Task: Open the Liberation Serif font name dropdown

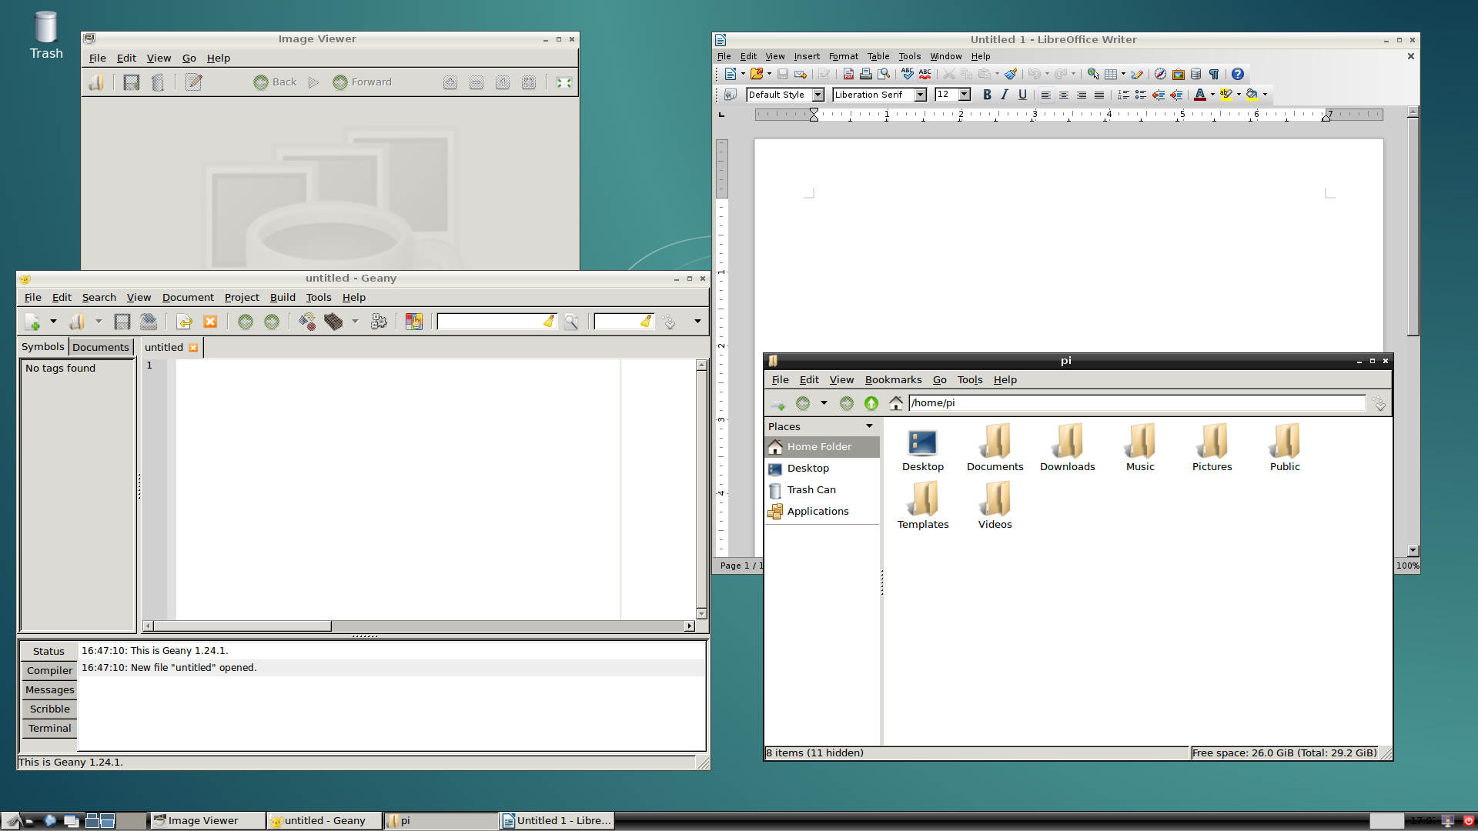Action: (920, 95)
